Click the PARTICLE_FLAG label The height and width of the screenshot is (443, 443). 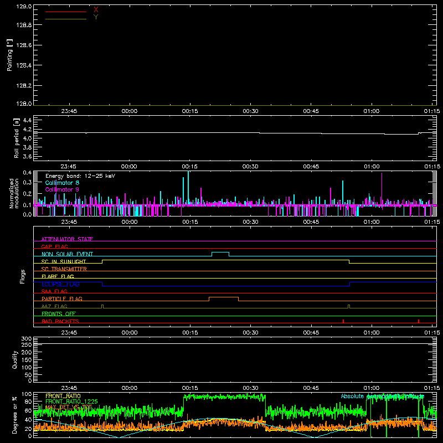coord(62,298)
